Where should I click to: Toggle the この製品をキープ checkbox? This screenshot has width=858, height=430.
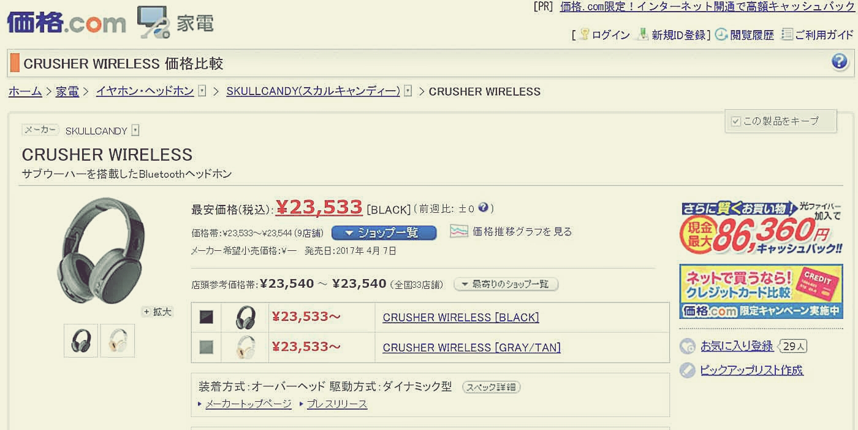(x=736, y=121)
